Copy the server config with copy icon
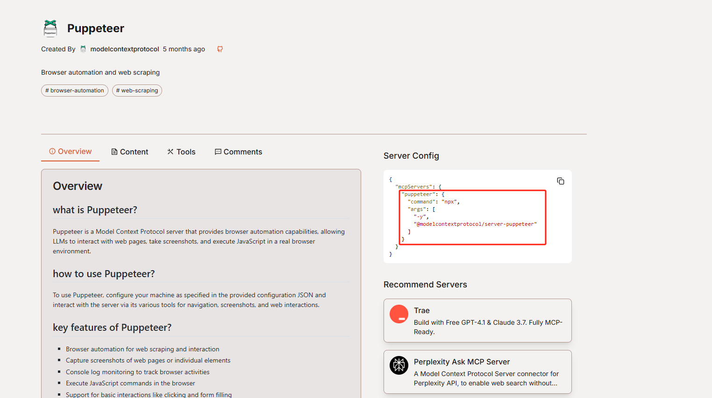712x398 pixels. (561, 181)
